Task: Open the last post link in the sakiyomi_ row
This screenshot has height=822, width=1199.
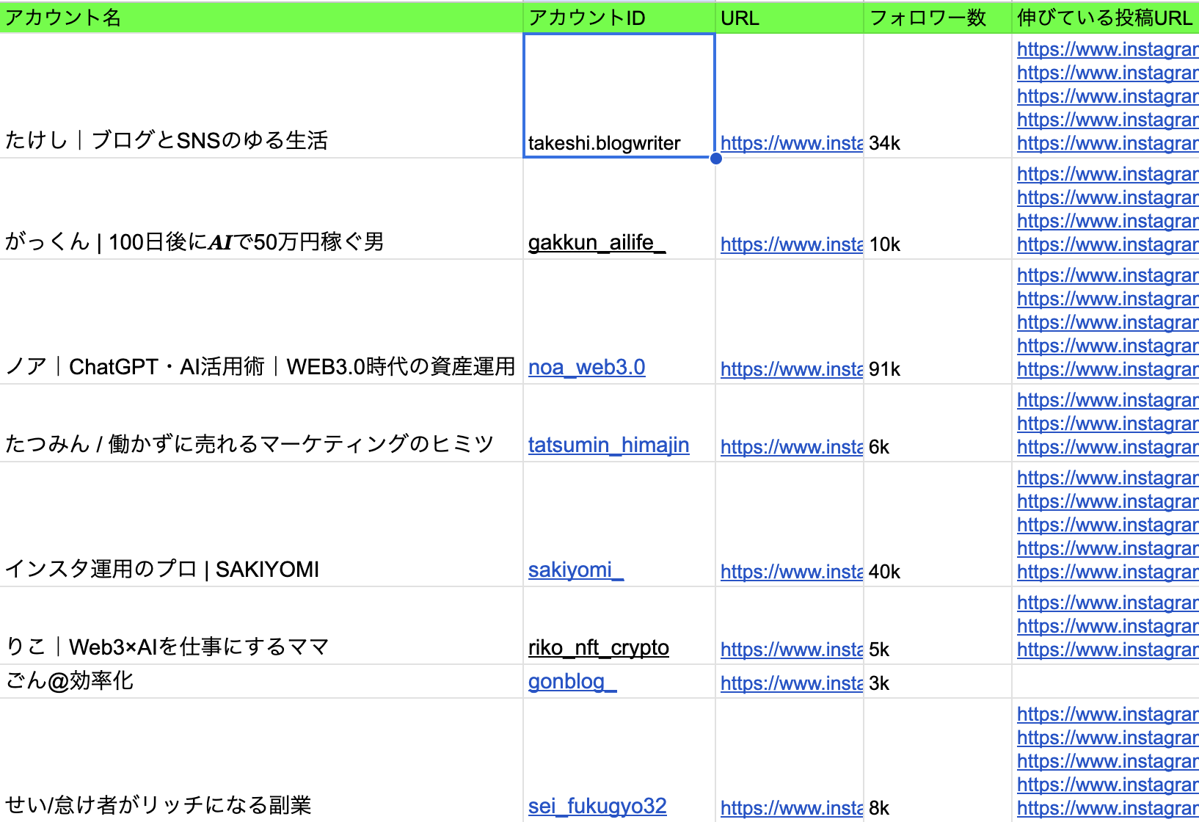Action: (1107, 572)
